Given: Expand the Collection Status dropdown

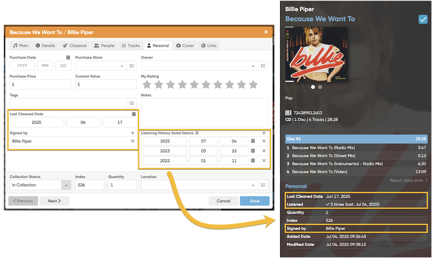Looking at the screenshot, I should (x=66, y=185).
